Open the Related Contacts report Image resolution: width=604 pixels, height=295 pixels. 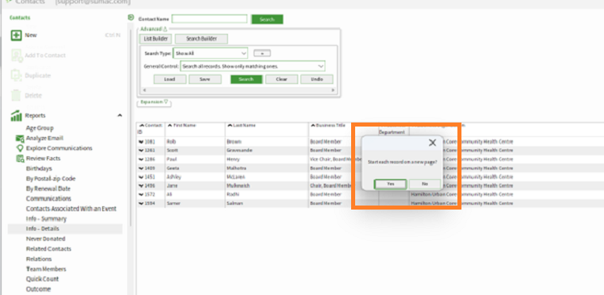[x=48, y=249]
